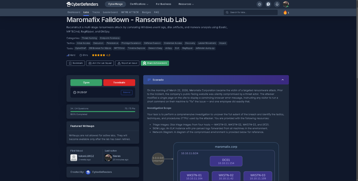Open the MITRE ATT&CK tab
This screenshot has width=358, height=181.
click(x=130, y=12)
